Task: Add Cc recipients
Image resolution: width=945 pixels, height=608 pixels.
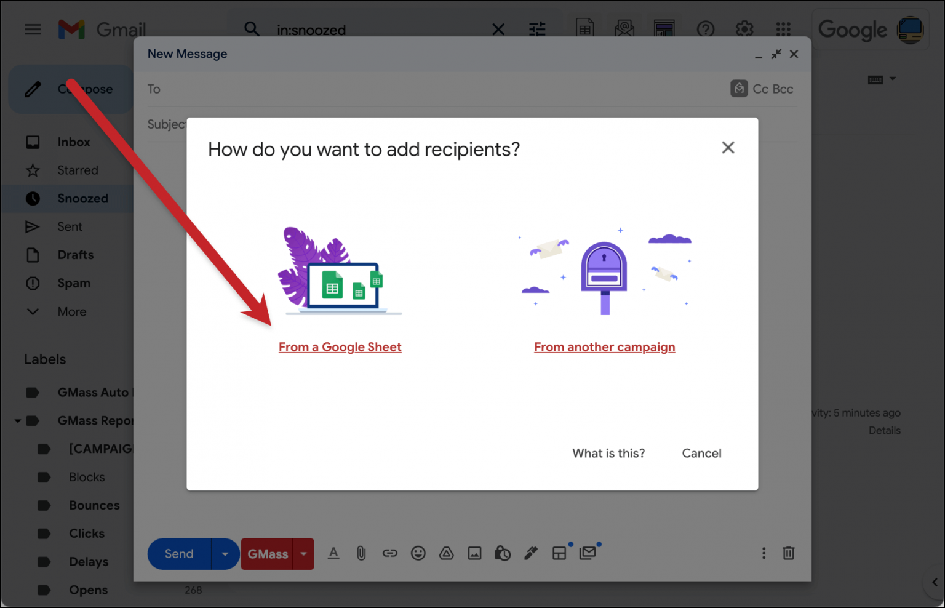Action: 760,89
